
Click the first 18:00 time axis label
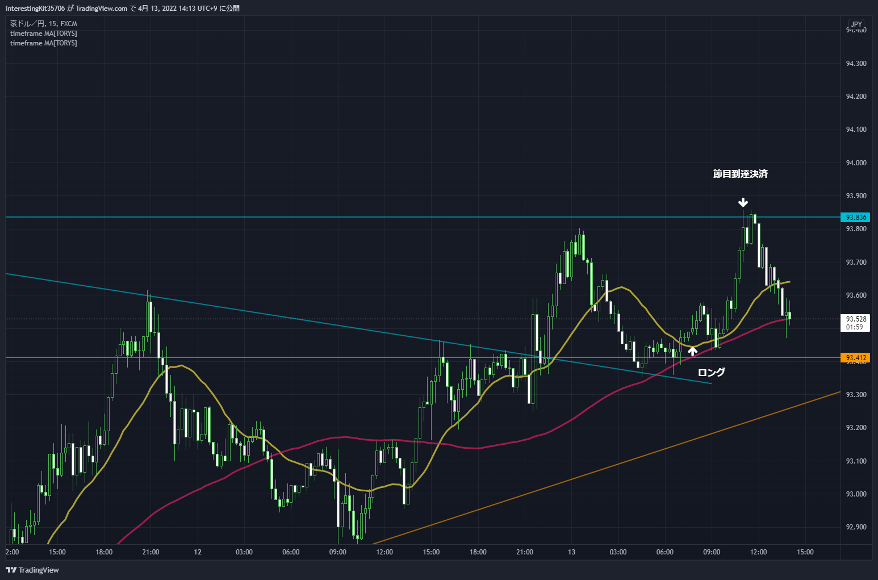pyautogui.click(x=104, y=552)
